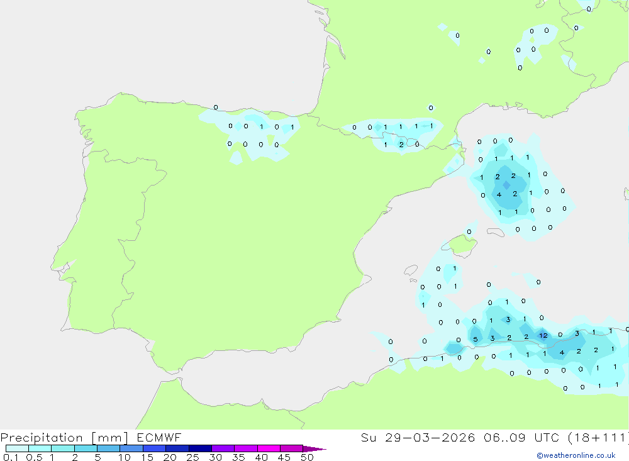This screenshot has width=629, height=461.
Task: Choose the 45–50 mm legend color swatch
Action: (x=291, y=448)
